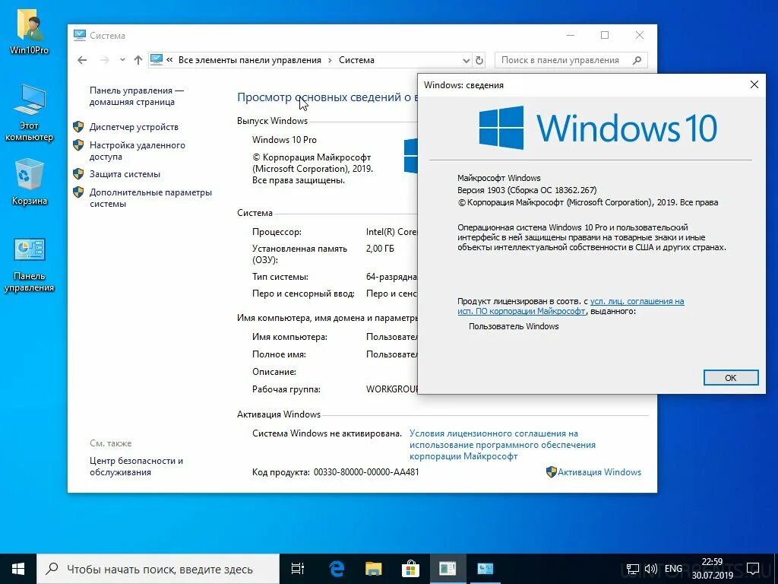Open File Explorer from taskbar
Image resolution: width=778 pixels, height=584 pixels.
point(374,569)
